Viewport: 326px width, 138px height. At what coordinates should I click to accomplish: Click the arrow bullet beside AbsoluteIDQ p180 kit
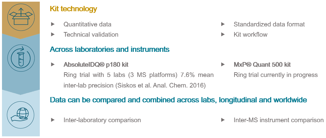point(53,65)
